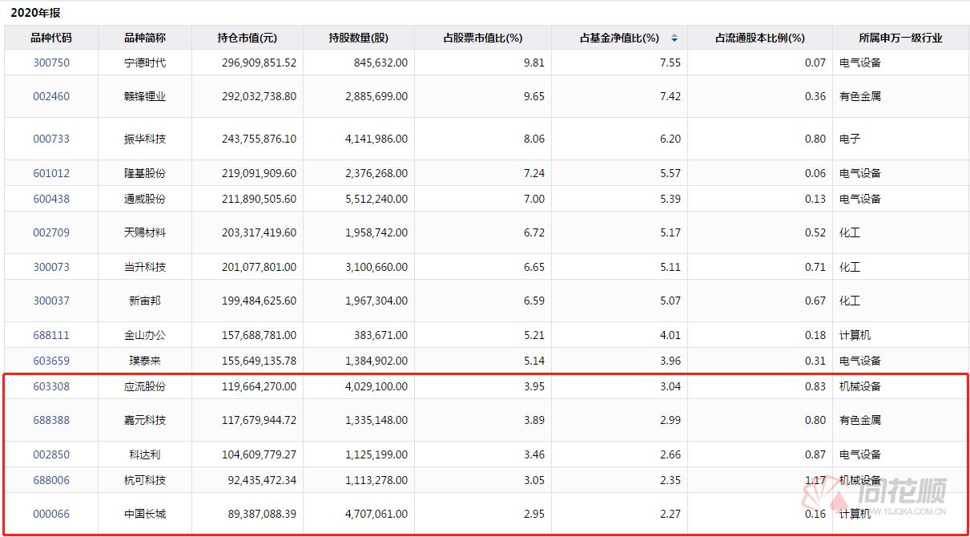Open stock code link 300073

(x=51, y=267)
